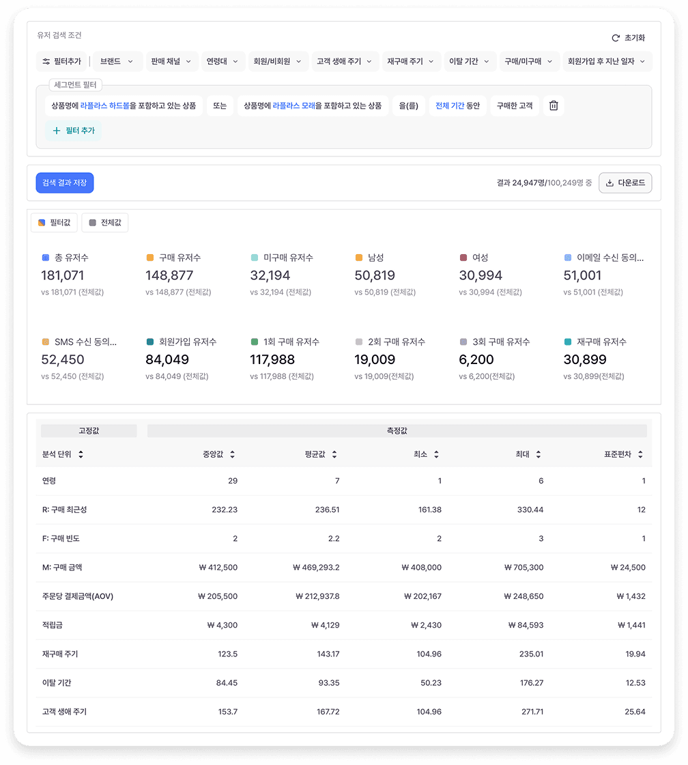Click orange swatch beside 남성
Viewport: 688px width, 765px height.
tap(360, 258)
